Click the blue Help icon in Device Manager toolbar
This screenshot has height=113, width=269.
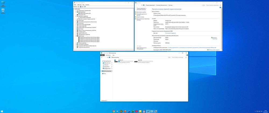[81, 6]
